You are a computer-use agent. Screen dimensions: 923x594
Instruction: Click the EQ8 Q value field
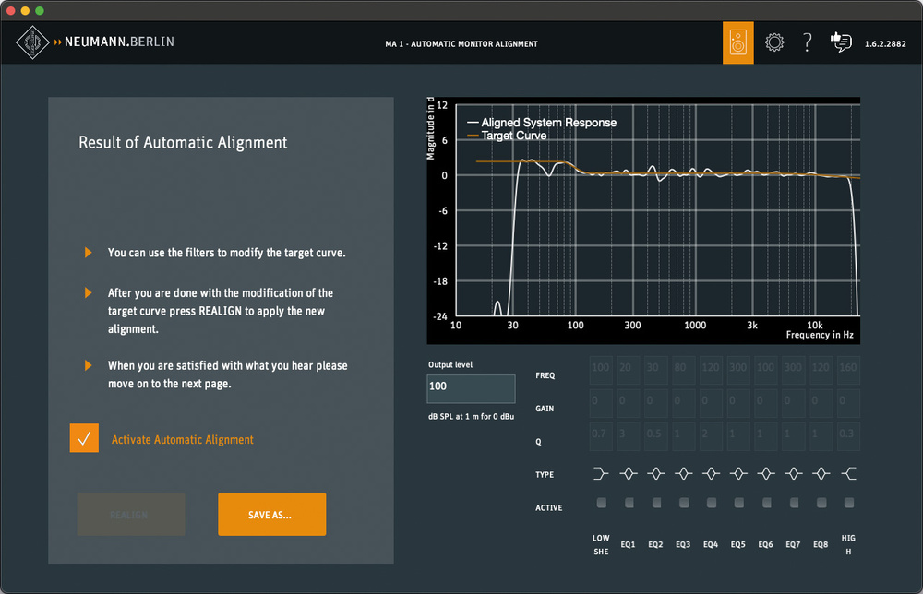coord(821,435)
